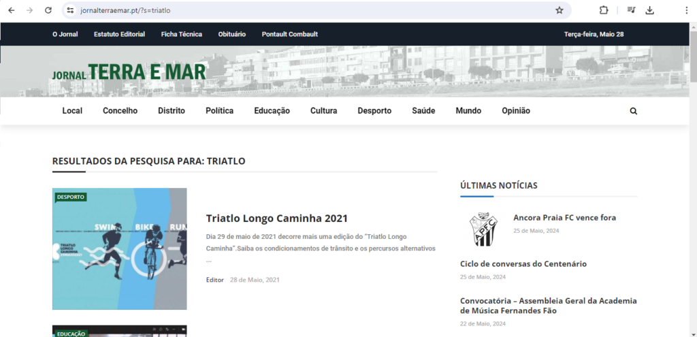The height and width of the screenshot is (337, 697).
Task: Open site search magnifier icon
Action: point(634,111)
